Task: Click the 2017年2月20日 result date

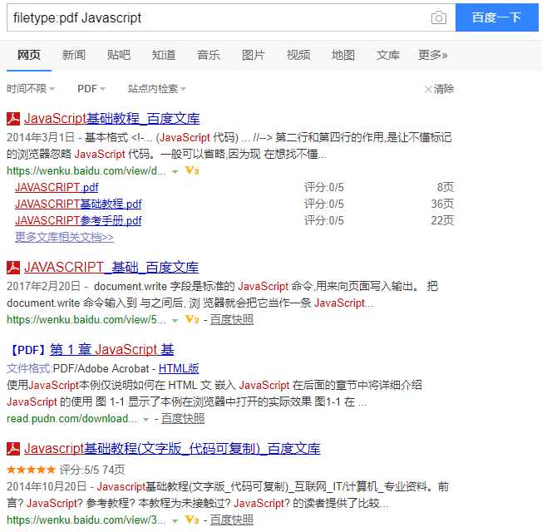Action: 43,286
